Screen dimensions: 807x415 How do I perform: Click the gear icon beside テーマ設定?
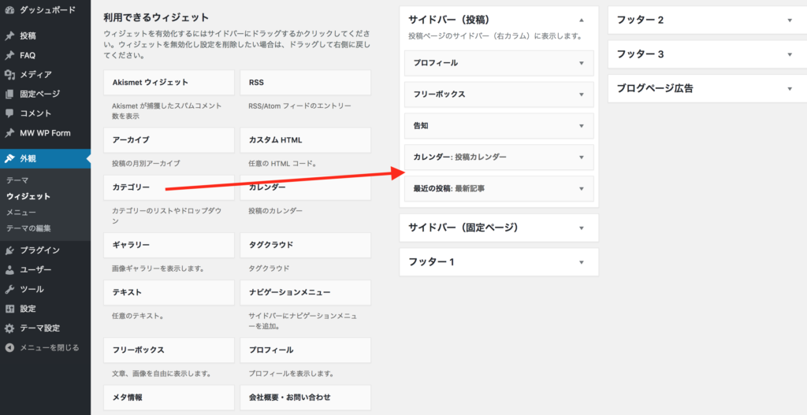[x=9, y=328]
